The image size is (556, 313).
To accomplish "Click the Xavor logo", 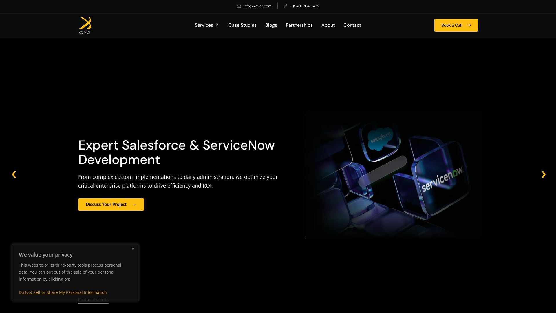I will point(85,25).
